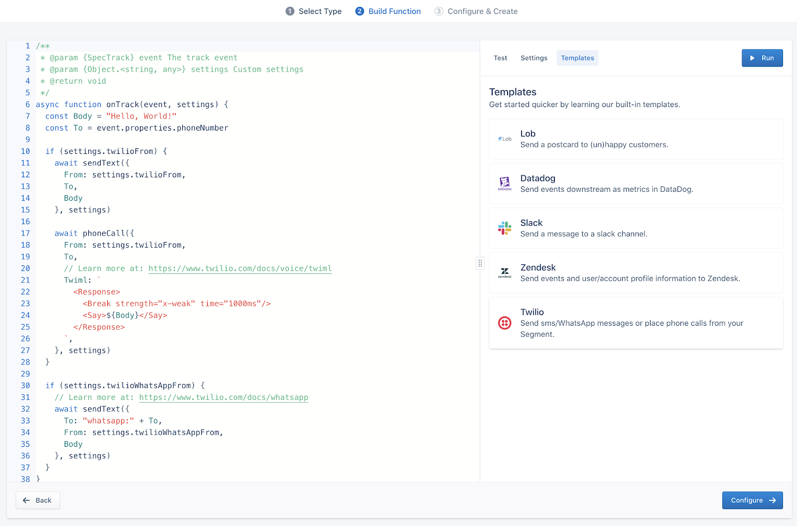The height and width of the screenshot is (526, 797).
Task: Choose the Twilio template title
Action: point(532,312)
